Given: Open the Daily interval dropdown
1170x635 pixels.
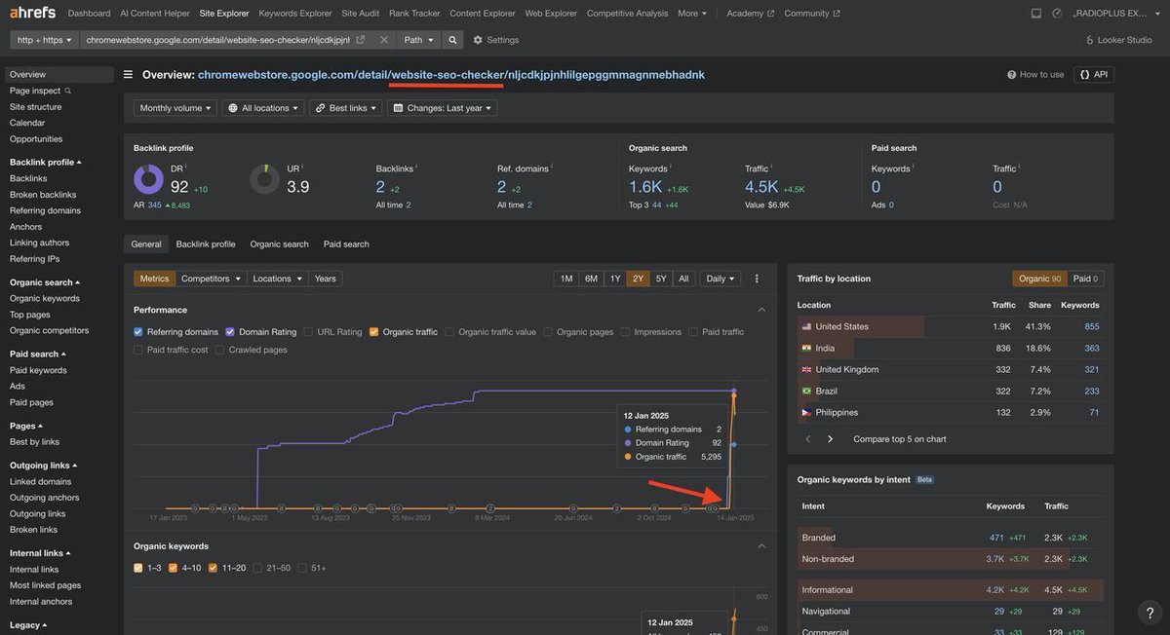Looking at the screenshot, I should click(721, 279).
